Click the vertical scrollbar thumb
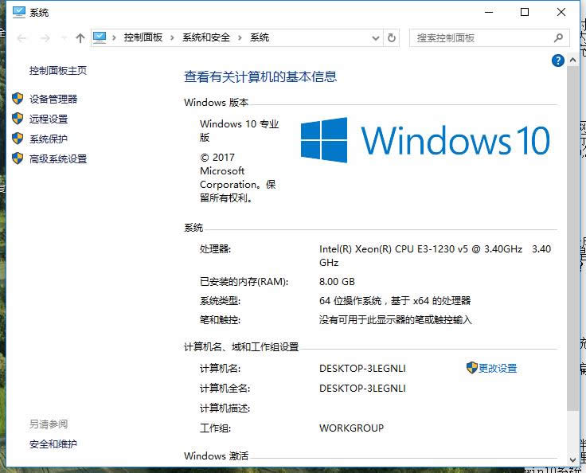This screenshot has width=586, height=473. [x=572, y=238]
